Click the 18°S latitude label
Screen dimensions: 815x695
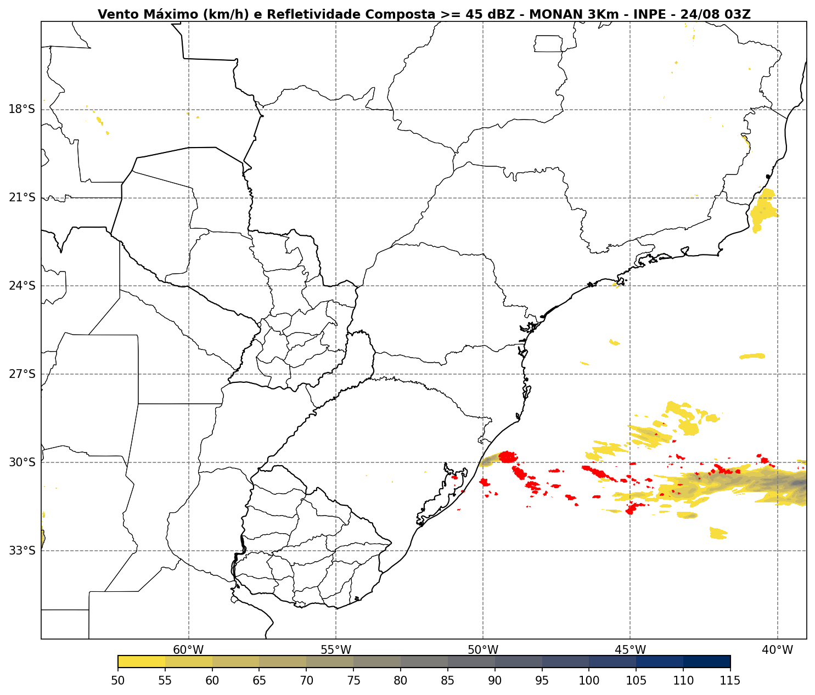22,109
